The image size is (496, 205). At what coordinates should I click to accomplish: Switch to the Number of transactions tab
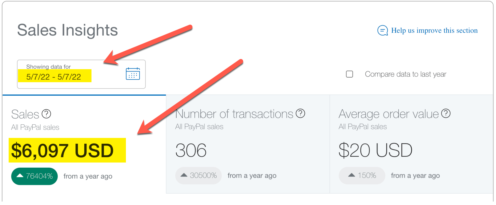pos(248,144)
